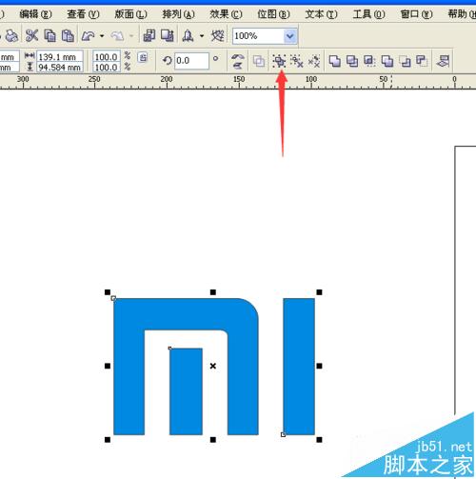The image size is (476, 479).
Task: Click the Copy icon
Action: pyautogui.click(x=50, y=35)
